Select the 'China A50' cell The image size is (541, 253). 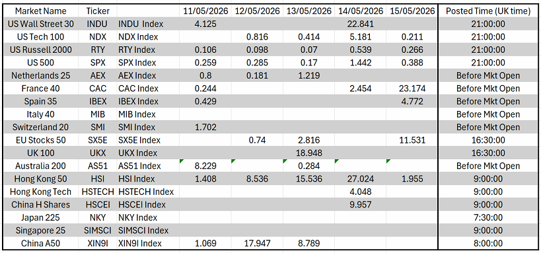(x=41, y=243)
